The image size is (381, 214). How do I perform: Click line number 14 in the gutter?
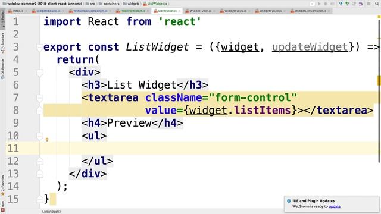tap(13, 186)
